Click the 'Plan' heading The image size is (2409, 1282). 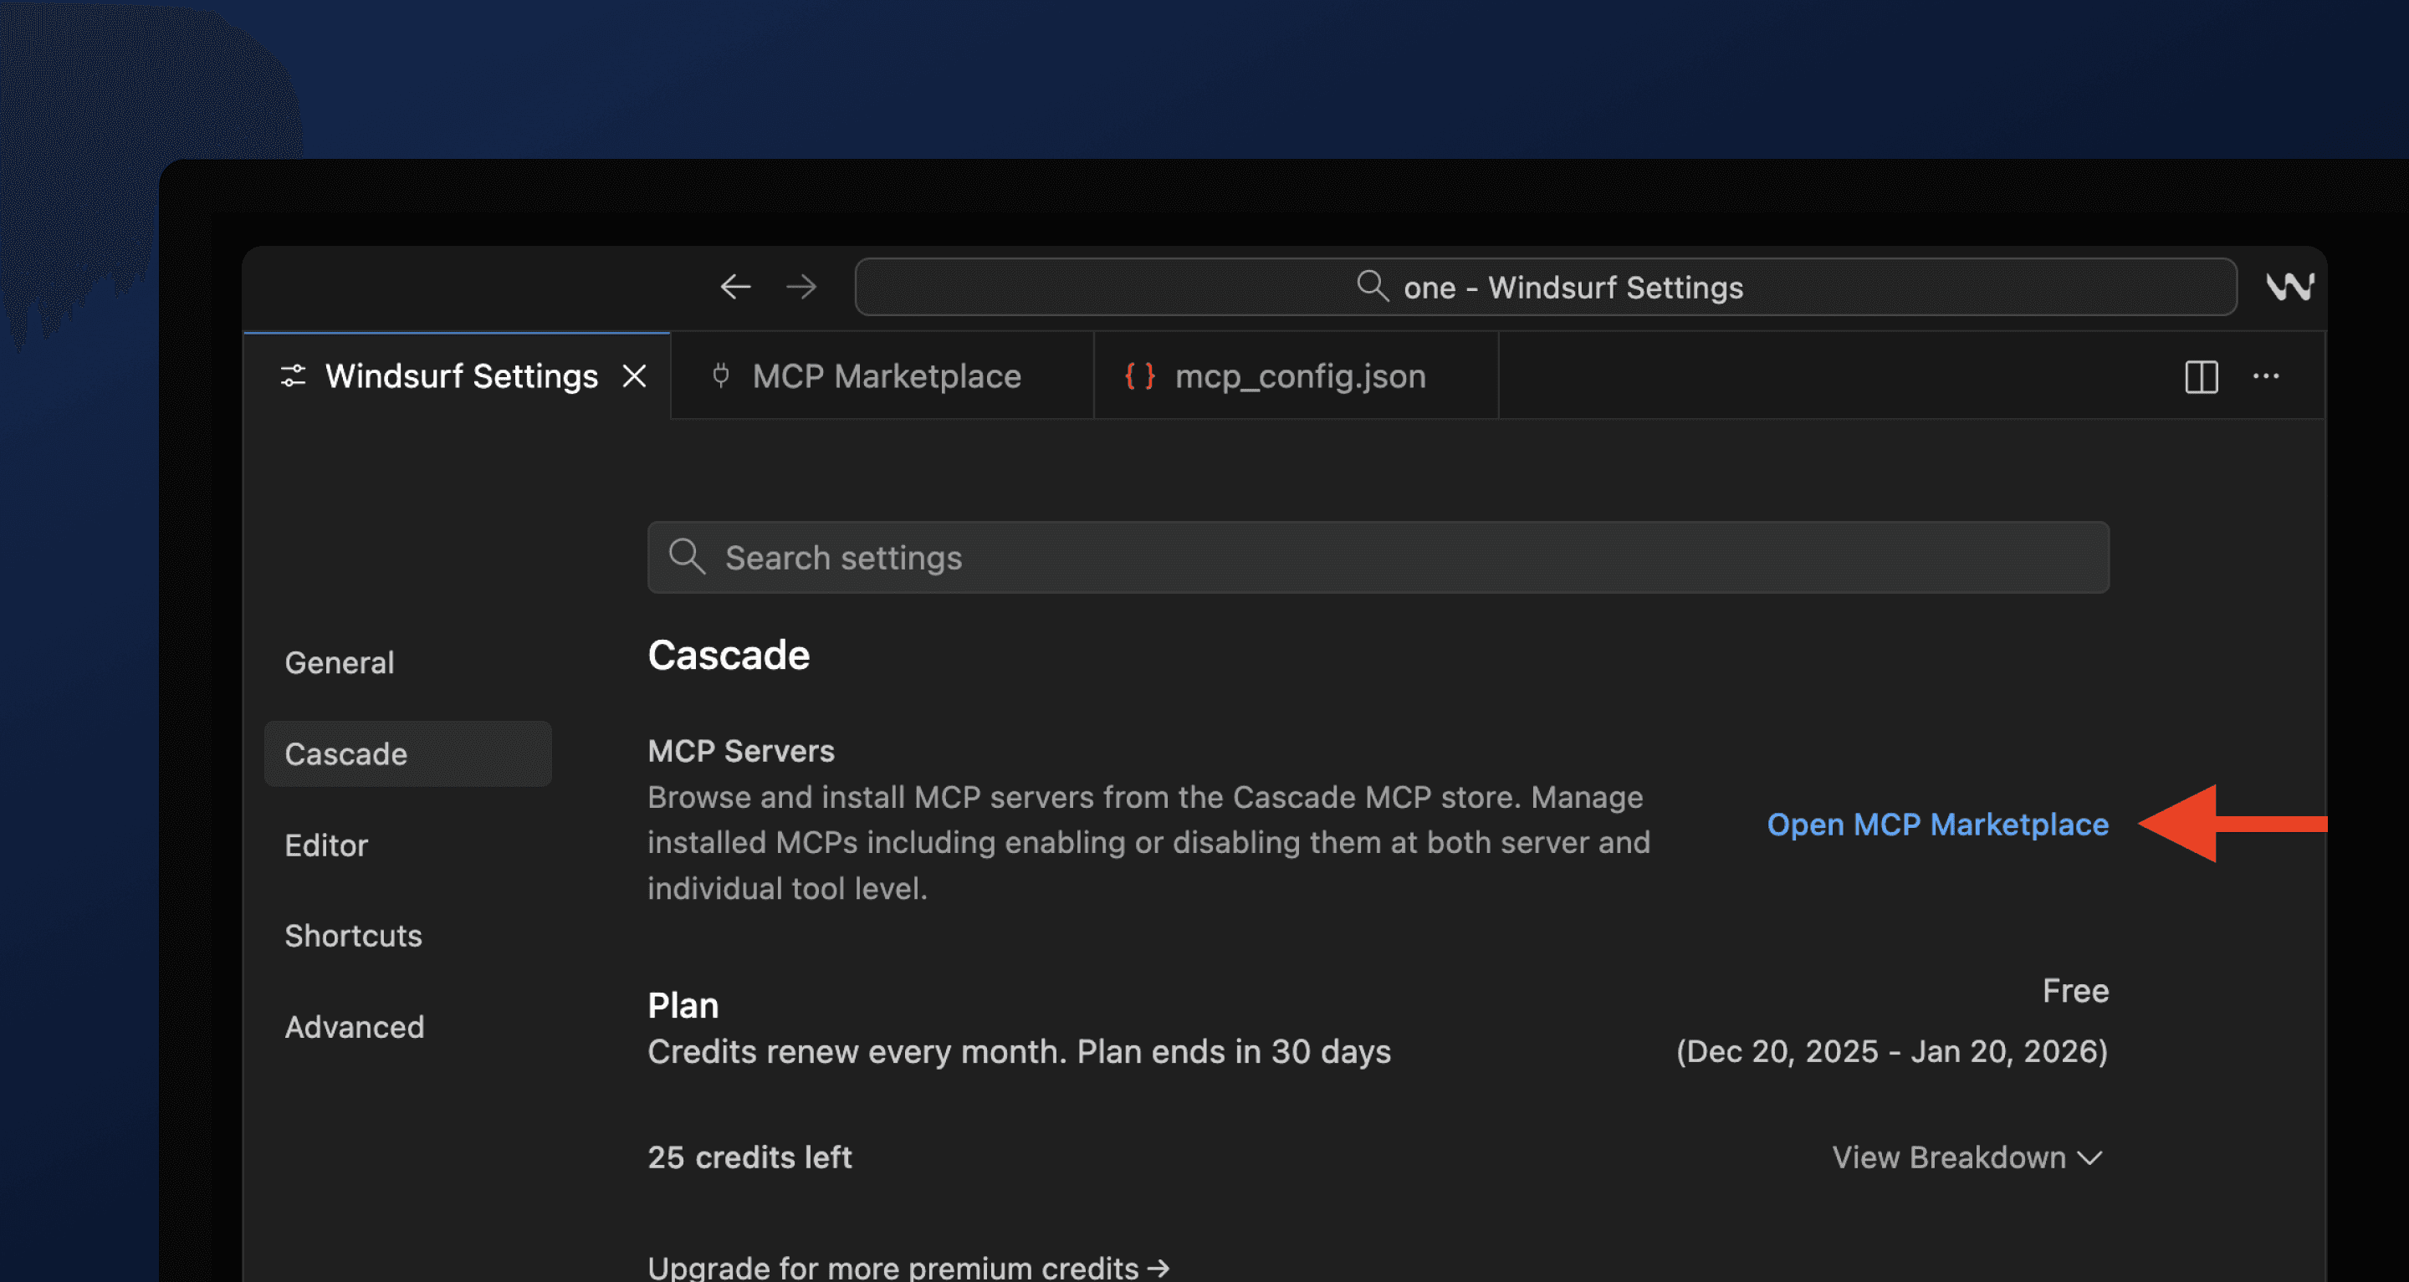click(683, 1006)
